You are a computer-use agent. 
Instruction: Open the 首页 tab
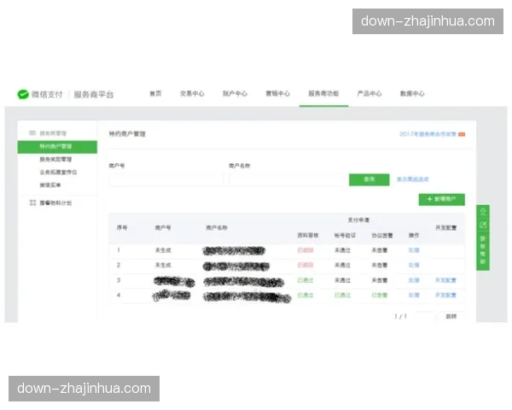point(155,93)
